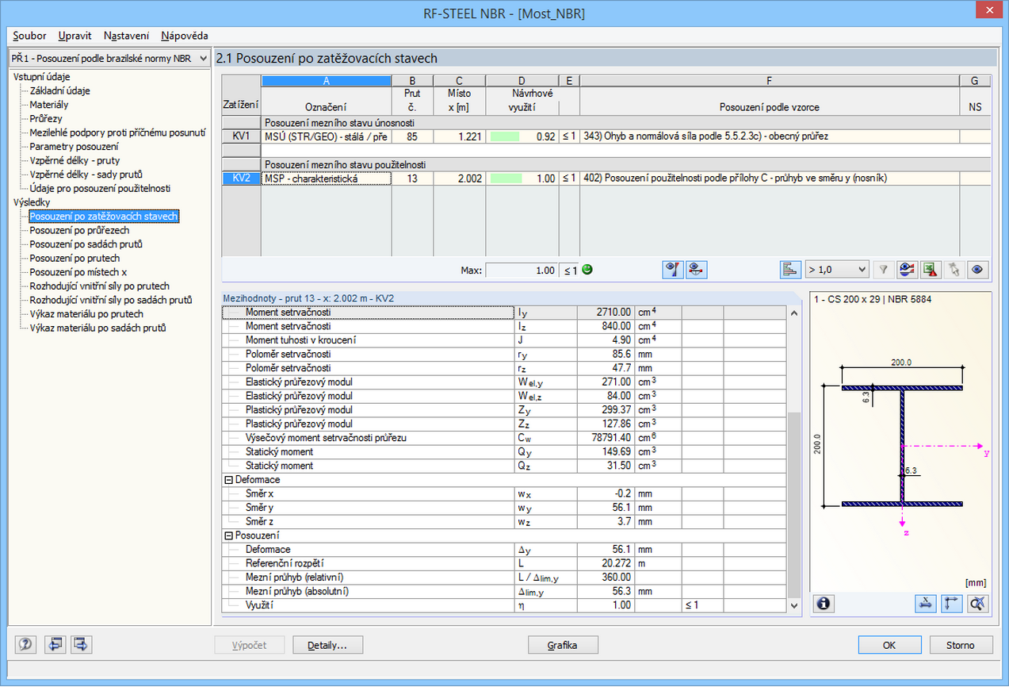Toggle cross-section dimensions display icon
Image resolution: width=1009 pixels, height=687 pixels.
pos(924,604)
